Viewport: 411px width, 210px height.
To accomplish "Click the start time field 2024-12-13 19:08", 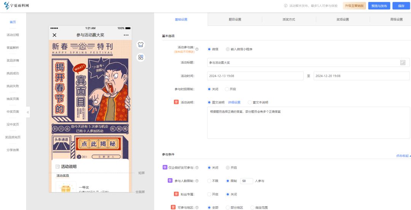I will 255,76.
